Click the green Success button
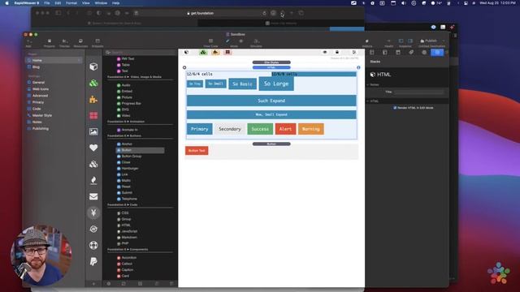Image resolution: width=520 pixels, height=292 pixels. click(x=260, y=129)
